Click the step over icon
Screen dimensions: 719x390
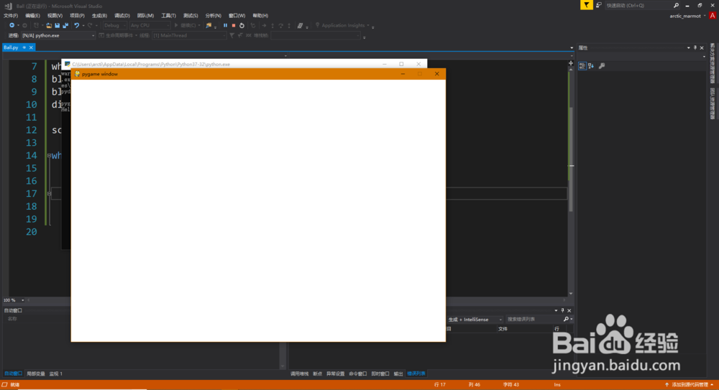[280, 25]
